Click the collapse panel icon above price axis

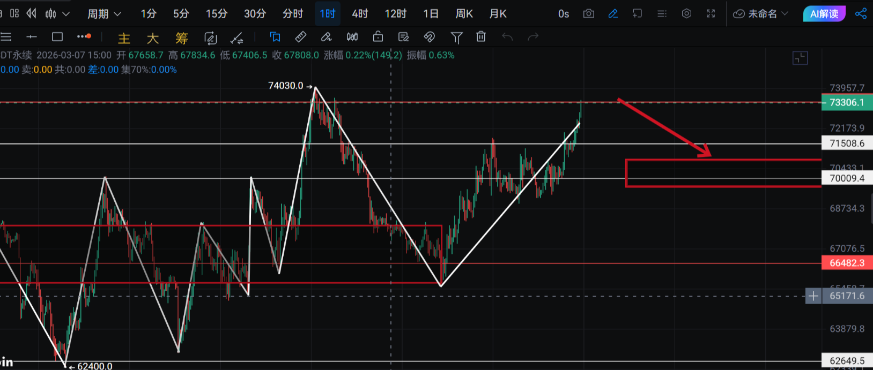click(x=800, y=58)
